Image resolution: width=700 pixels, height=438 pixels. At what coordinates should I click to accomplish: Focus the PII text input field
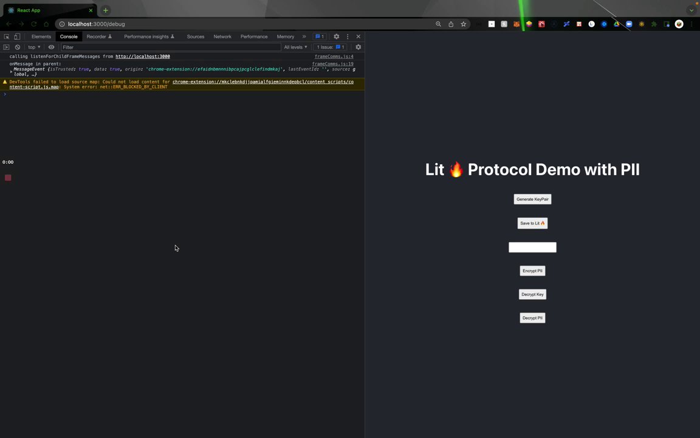(x=532, y=247)
